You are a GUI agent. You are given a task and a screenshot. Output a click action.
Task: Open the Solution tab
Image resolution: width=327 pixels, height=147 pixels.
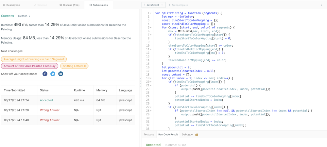[41, 5]
